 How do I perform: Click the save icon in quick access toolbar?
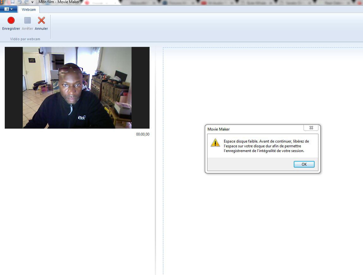pyautogui.click(x=13, y=2)
